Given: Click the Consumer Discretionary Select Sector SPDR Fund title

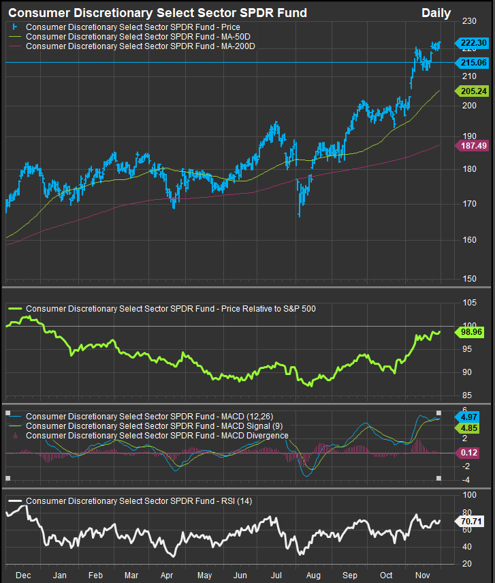Looking at the screenshot, I should click(x=157, y=13).
